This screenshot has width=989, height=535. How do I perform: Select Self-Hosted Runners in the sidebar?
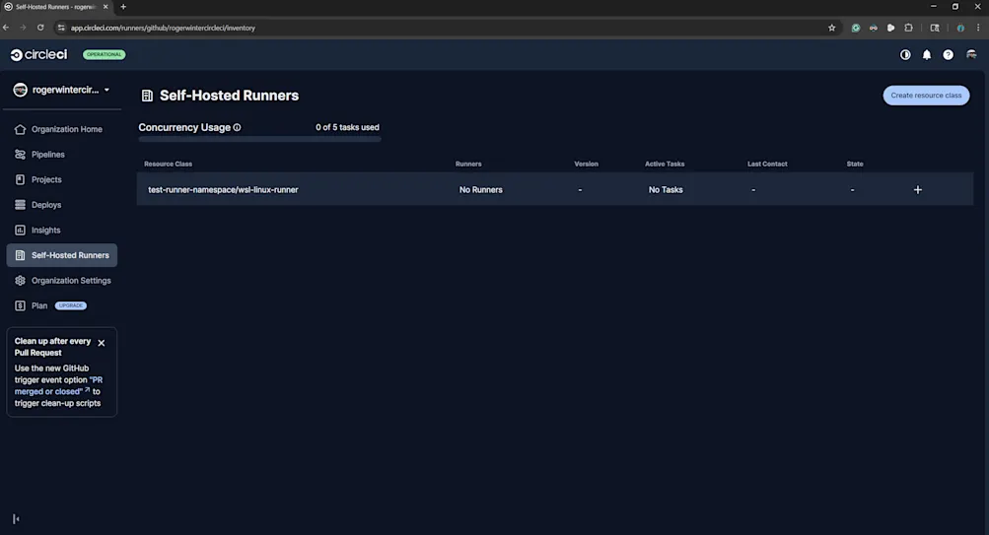click(62, 255)
